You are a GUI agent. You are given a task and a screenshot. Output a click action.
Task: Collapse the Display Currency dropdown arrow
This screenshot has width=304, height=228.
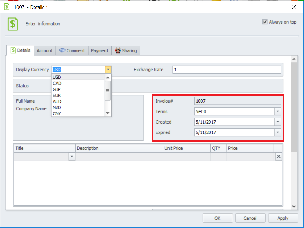(108, 70)
